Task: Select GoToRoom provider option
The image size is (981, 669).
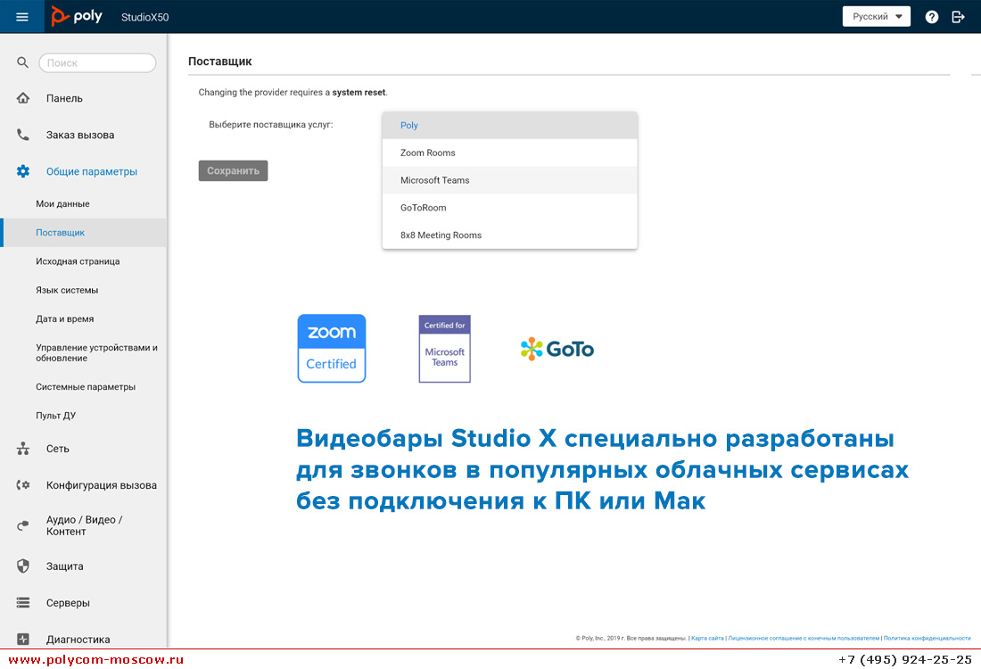Action: (510, 208)
